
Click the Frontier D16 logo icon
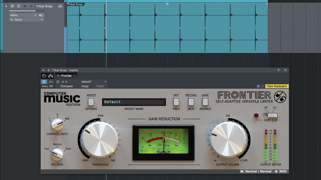pos(280,97)
